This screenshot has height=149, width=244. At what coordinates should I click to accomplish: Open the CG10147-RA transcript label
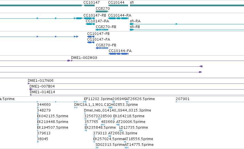(x=97, y=21)
